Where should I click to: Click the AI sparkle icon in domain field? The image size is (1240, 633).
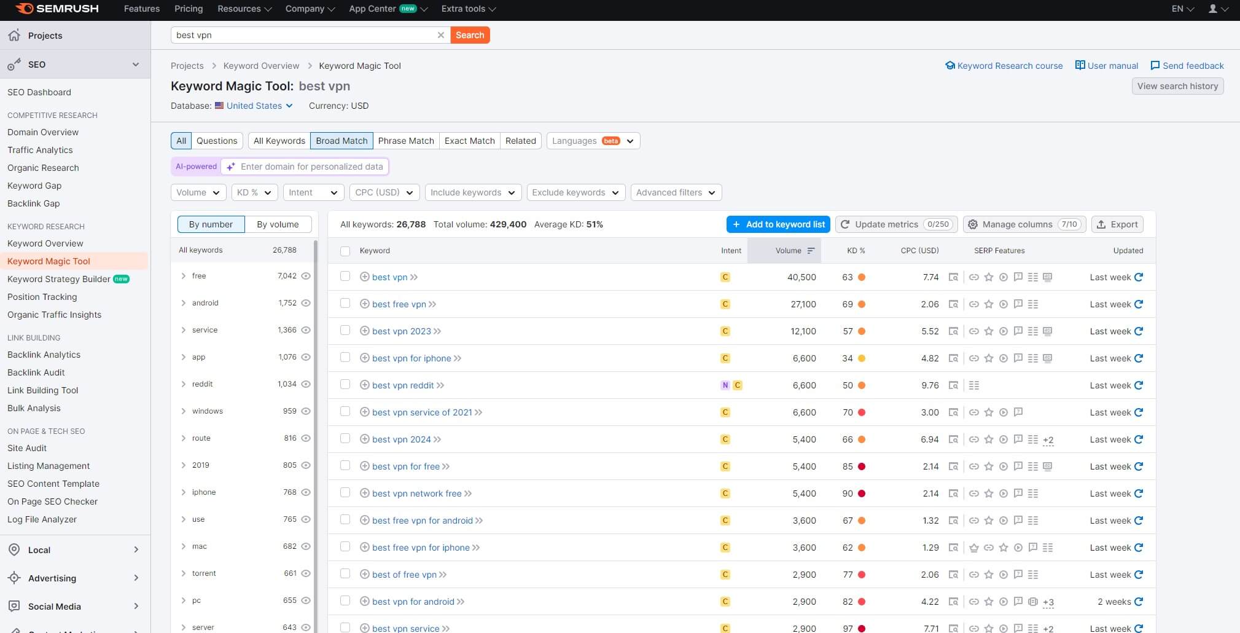(231, 167)
